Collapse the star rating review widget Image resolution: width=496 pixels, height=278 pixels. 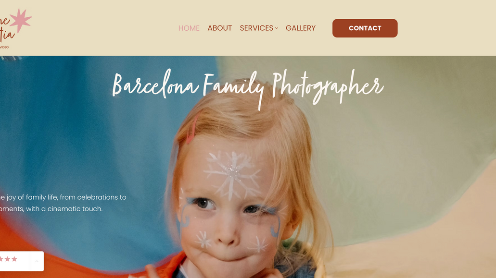37,261
